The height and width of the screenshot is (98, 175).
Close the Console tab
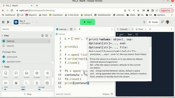132,29
